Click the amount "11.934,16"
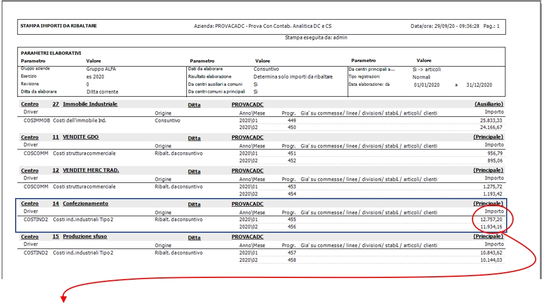 pyautogui.click(x=491, y=227)
